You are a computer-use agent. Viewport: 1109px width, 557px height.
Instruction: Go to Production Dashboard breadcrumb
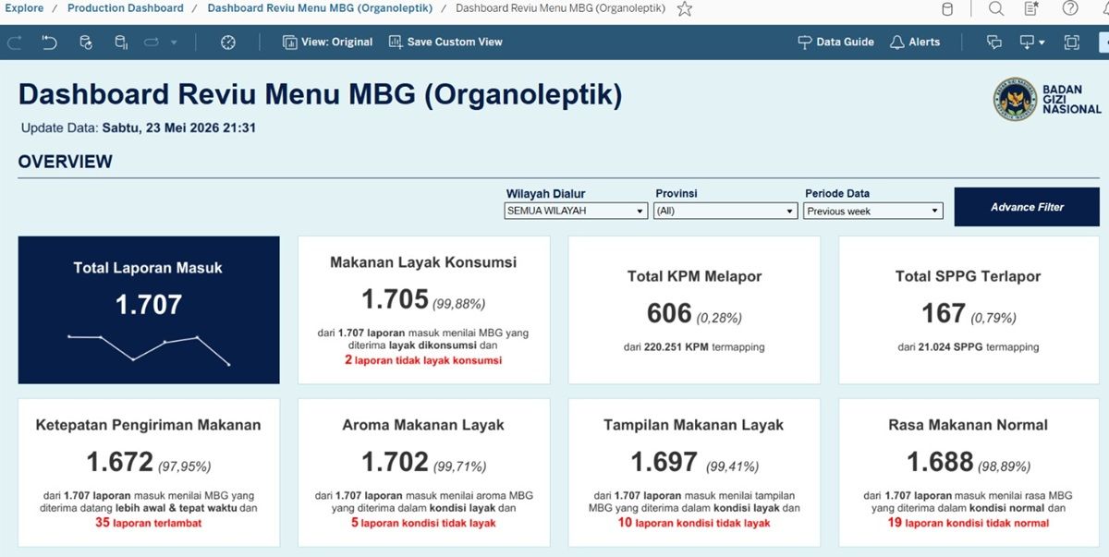coord(126,8)
